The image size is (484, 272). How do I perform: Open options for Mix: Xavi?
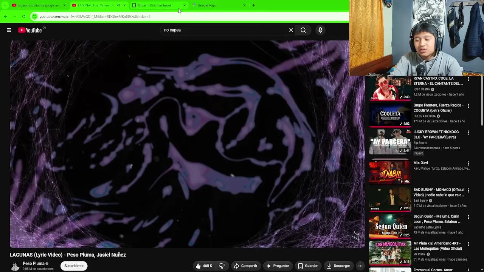(x=468, y=164)
